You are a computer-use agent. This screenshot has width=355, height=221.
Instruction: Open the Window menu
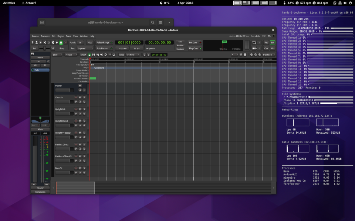(84, 36)
